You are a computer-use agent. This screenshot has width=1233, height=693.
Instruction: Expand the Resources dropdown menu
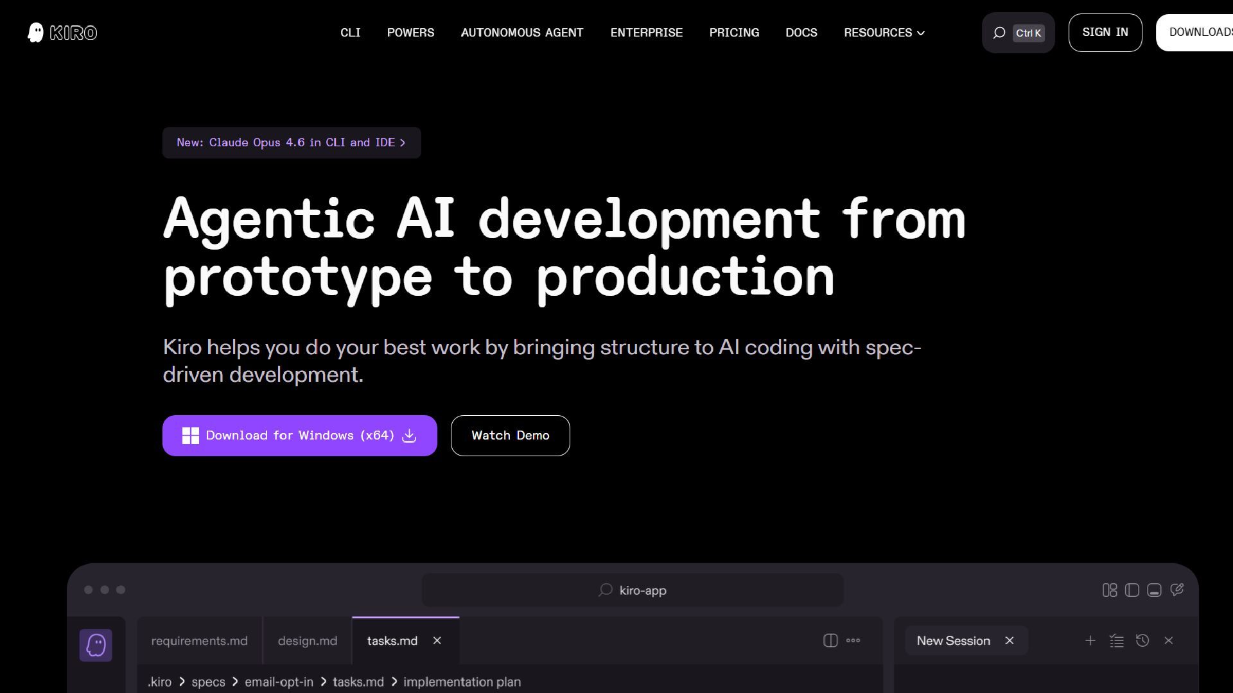[884, 33]
